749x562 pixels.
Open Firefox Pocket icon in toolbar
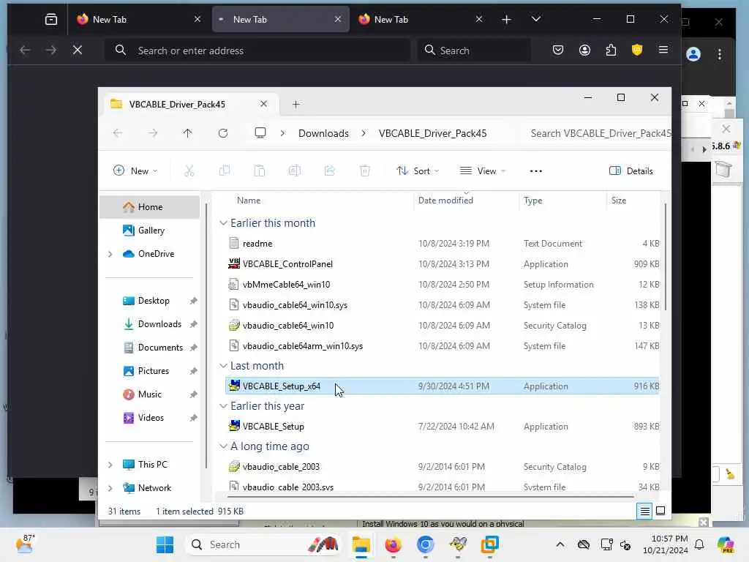[x=558, y=50]
